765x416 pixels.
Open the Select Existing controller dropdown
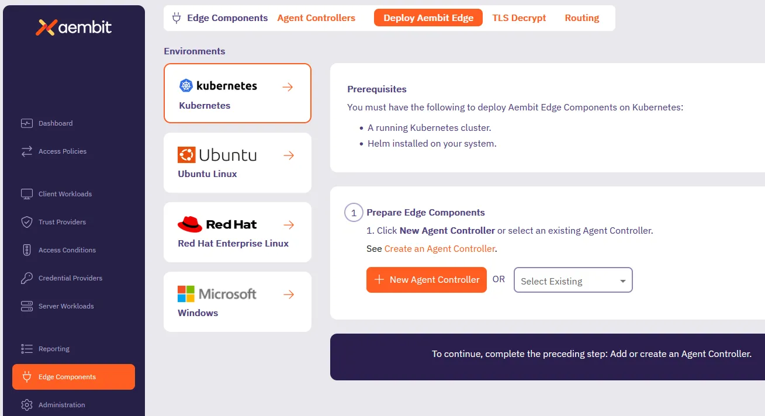pyautogui.click(x=572, y=280)
